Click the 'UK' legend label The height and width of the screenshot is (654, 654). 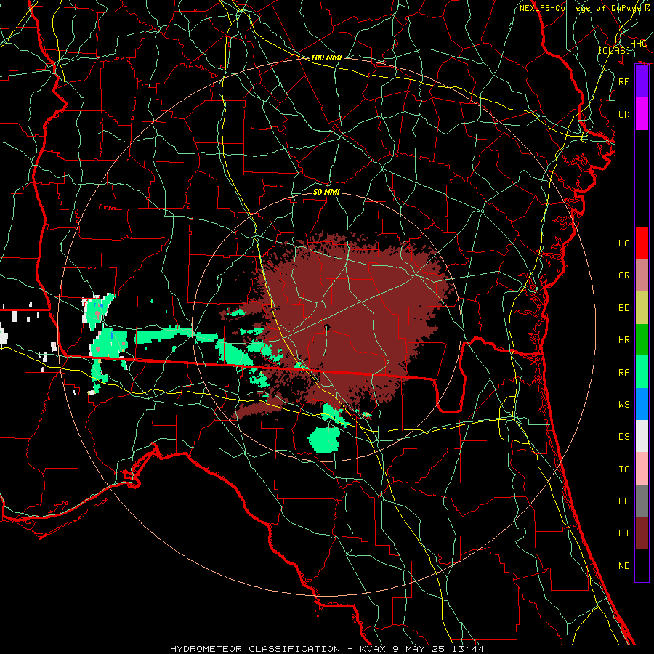pyautogui.click(x=623, y=114)
